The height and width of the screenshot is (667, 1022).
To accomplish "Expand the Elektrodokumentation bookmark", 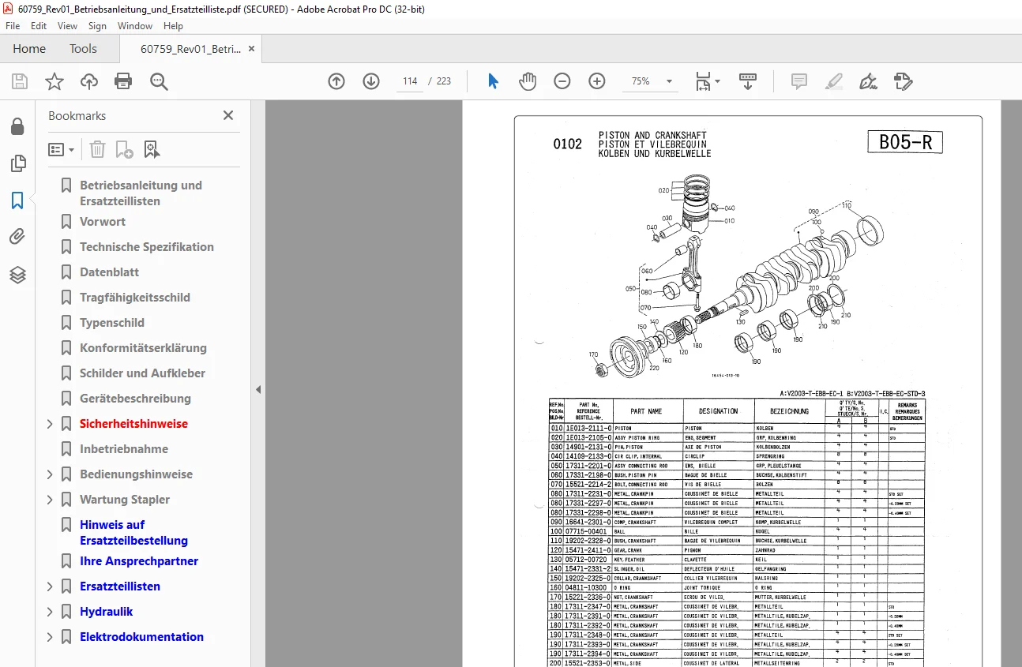I will pos(51,637).
